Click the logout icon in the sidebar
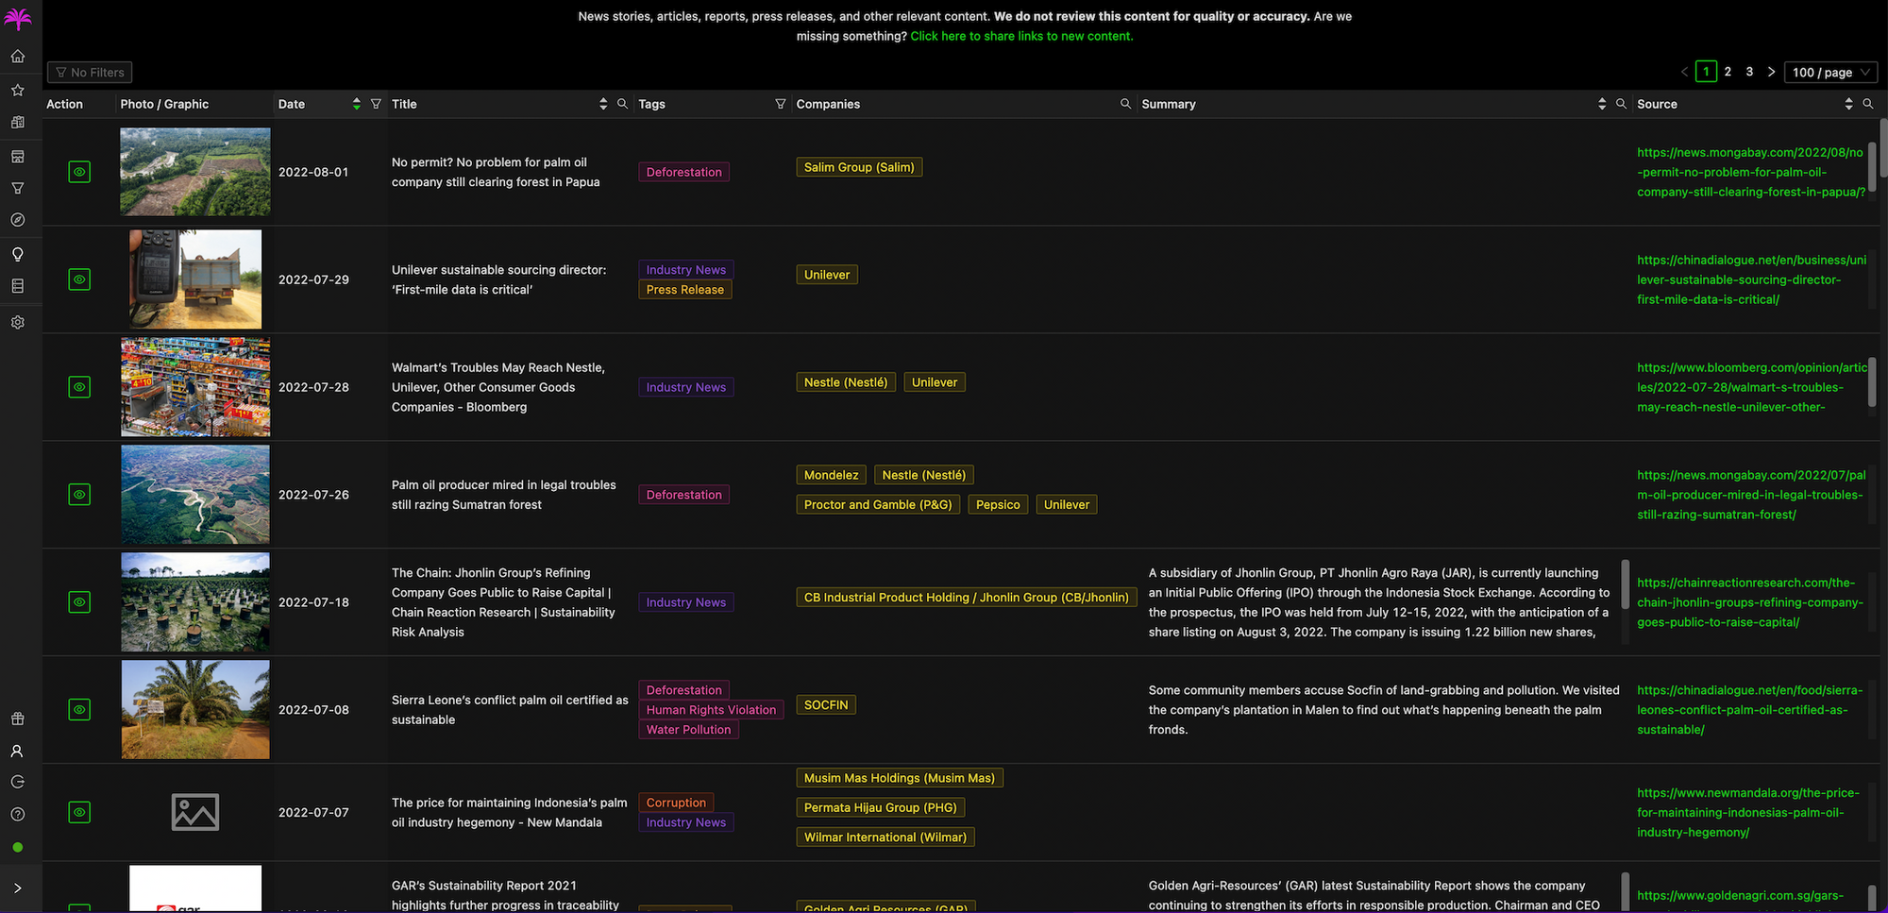The width and height of the screenshot is (1888, 913). [17, 782]
